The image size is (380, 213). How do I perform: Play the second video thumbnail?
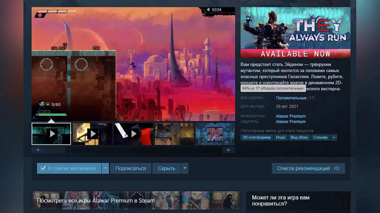click(x=92, y=134)
